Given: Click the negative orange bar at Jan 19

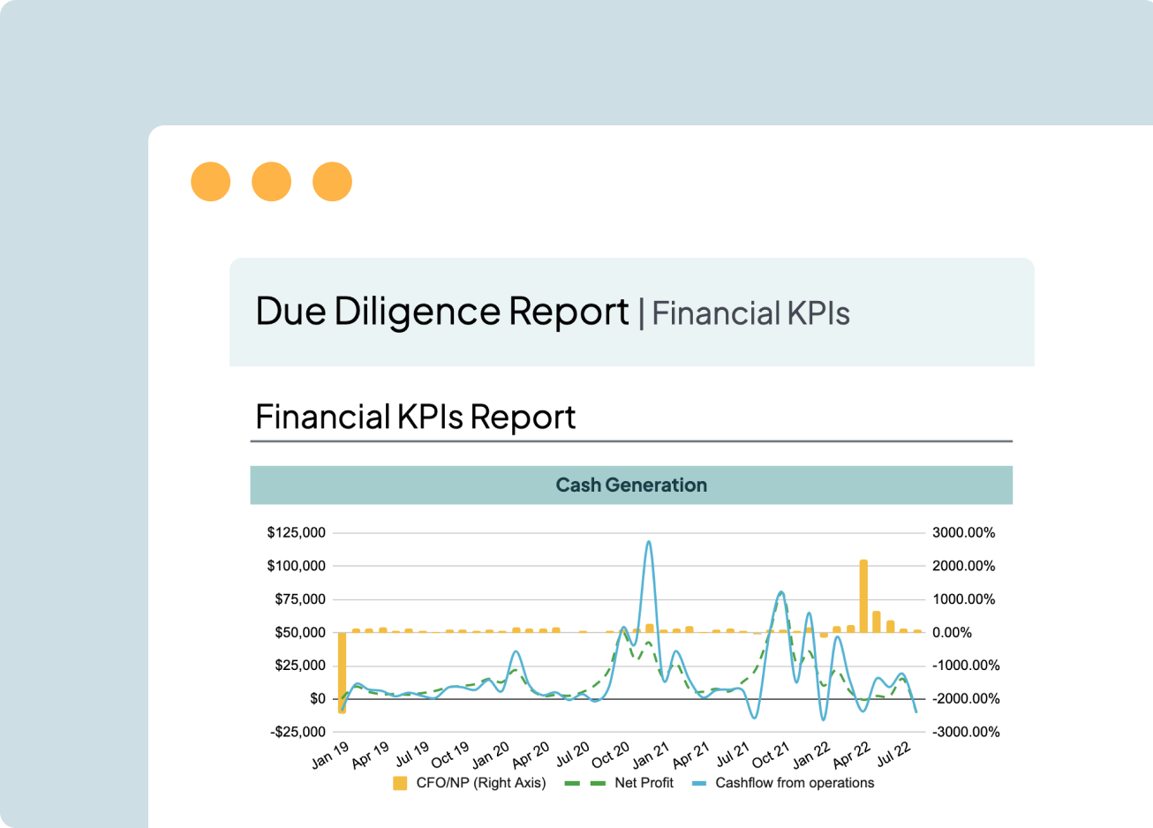Looking at the screenshot, I should point(342,671).
